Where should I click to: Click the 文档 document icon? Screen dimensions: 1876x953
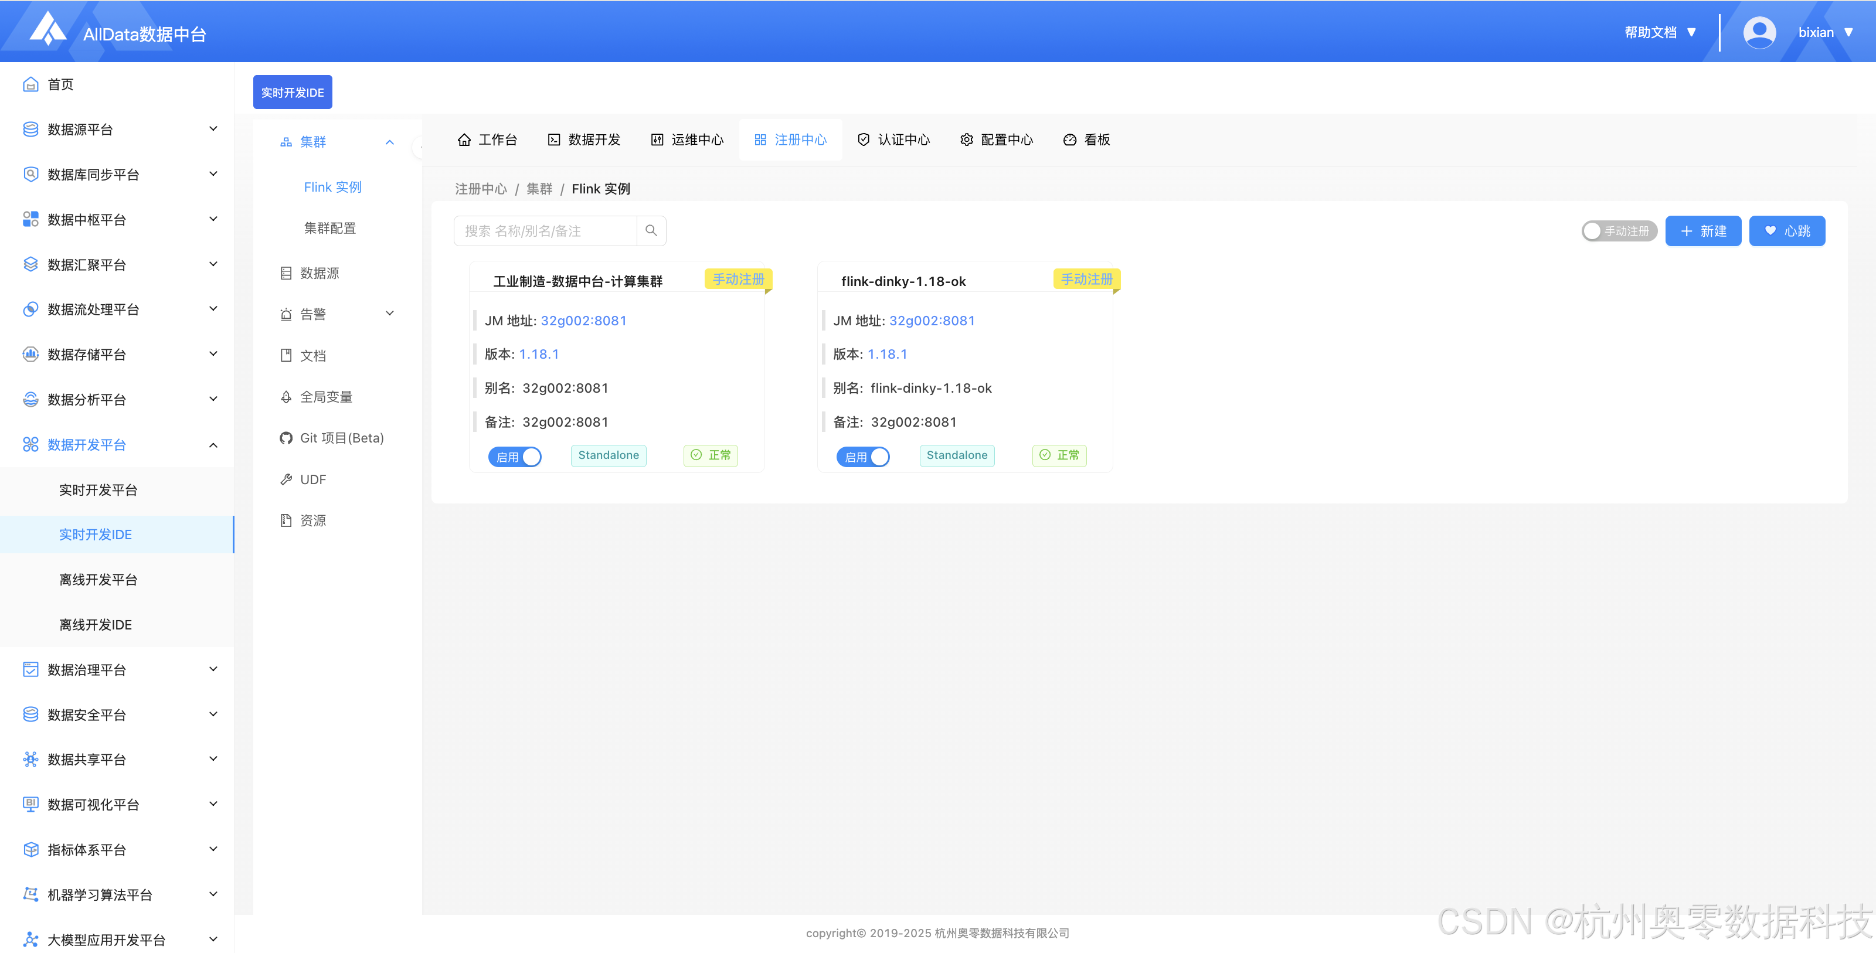point(286,355)
